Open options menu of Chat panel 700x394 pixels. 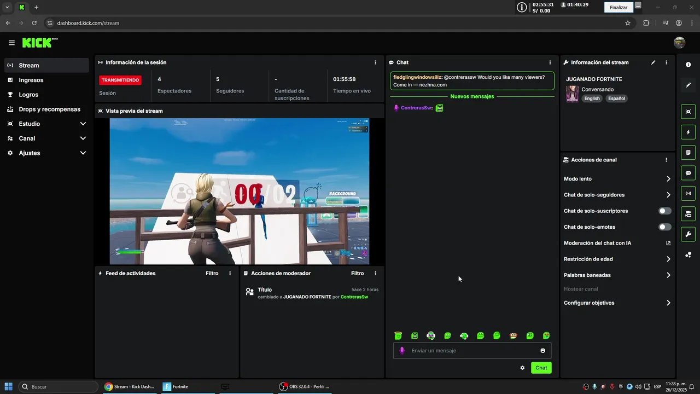pos(550,62)
